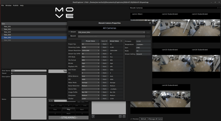Open the Publish menu
The height and width of the screenshot is (121, 221).
[x=16, y=6]
